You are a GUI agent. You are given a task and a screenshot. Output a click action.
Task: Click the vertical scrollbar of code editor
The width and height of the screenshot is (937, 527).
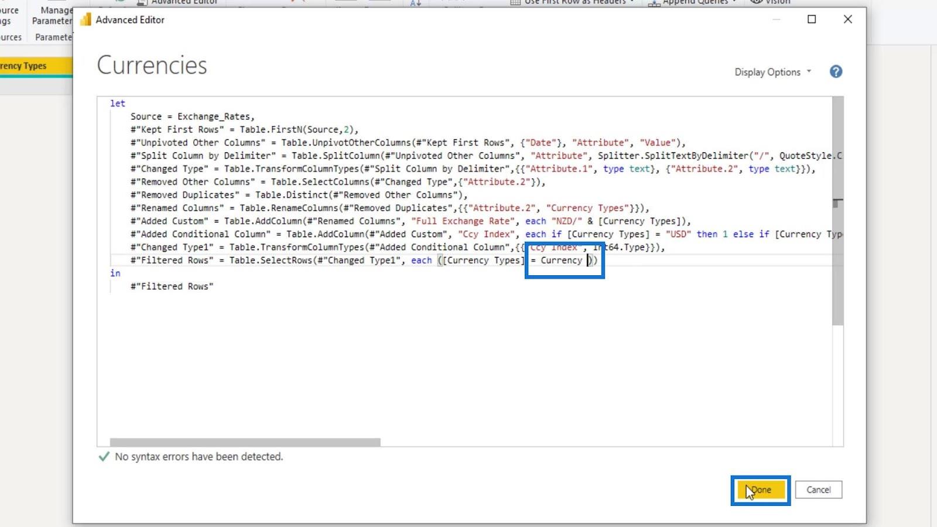[x=837, y=211]
